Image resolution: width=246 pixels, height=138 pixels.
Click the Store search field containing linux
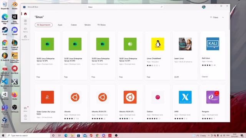pyautogui.click(x=125, y=7)
